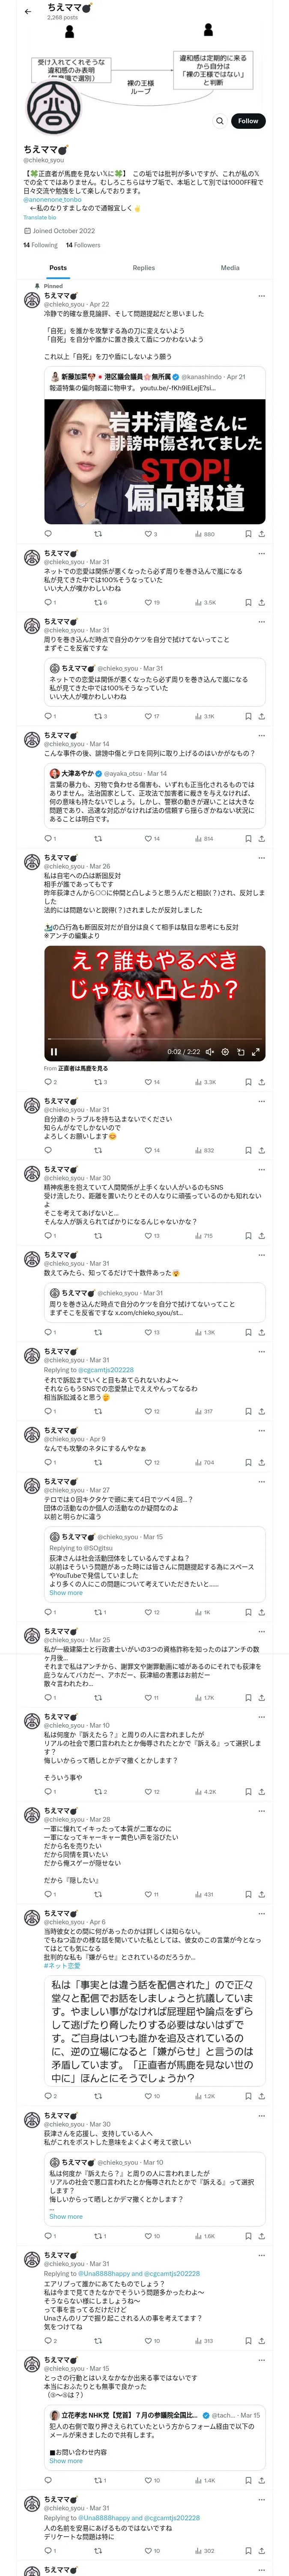289x2576 pixels.
Task: Open the STOP! 偏向報道 video thumbnail
Action: 155,462
